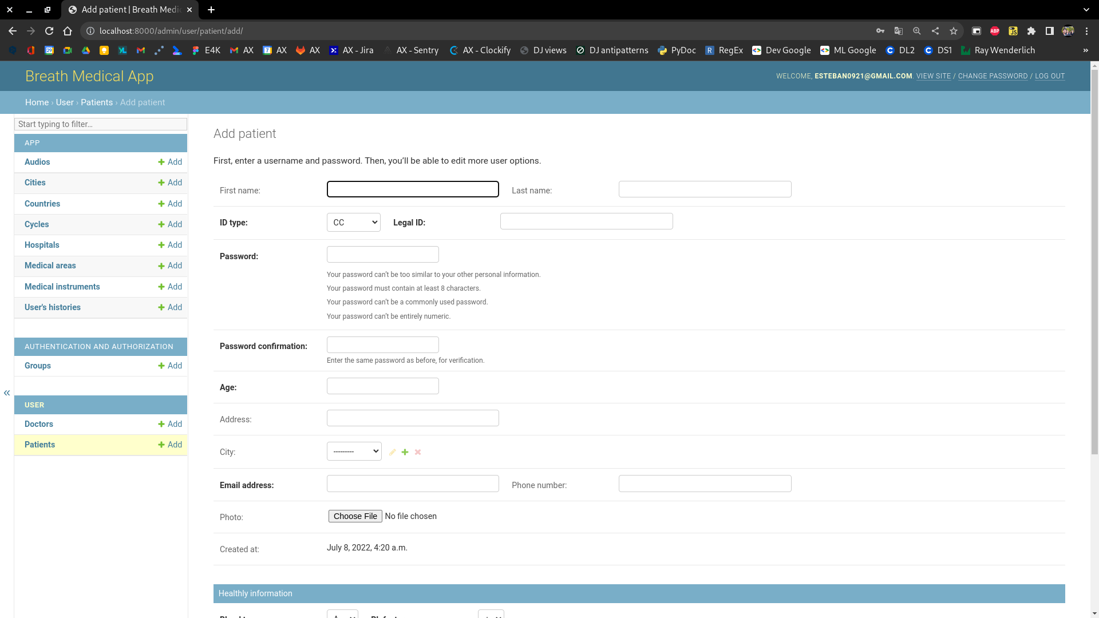Open the Doctors sidebar item
The height and width of the screenshot is (618, 1099).
coord(39,424)
